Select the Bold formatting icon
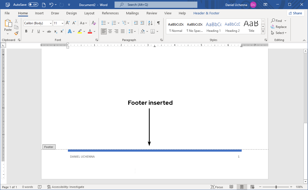Viewport: 308px width, 190px height. click(26, 31)
